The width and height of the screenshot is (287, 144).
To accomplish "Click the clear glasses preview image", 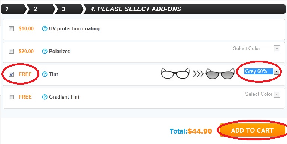I will [175, 74].
